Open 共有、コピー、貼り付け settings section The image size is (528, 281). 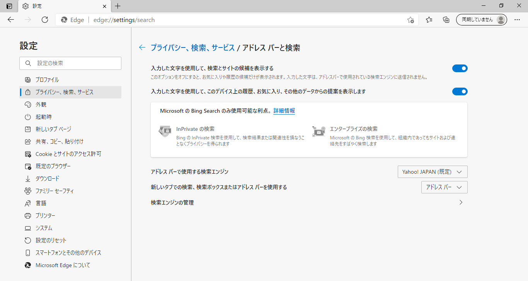pos(70,142)
